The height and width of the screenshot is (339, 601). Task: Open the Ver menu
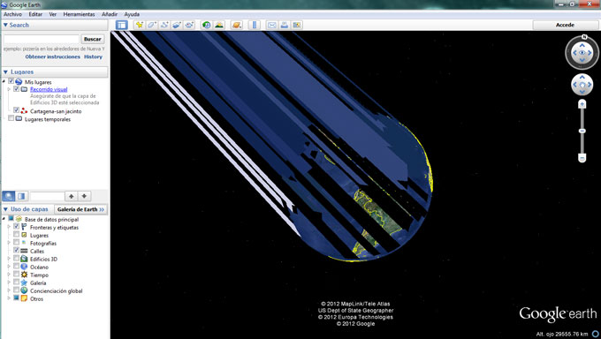point(53,14)
